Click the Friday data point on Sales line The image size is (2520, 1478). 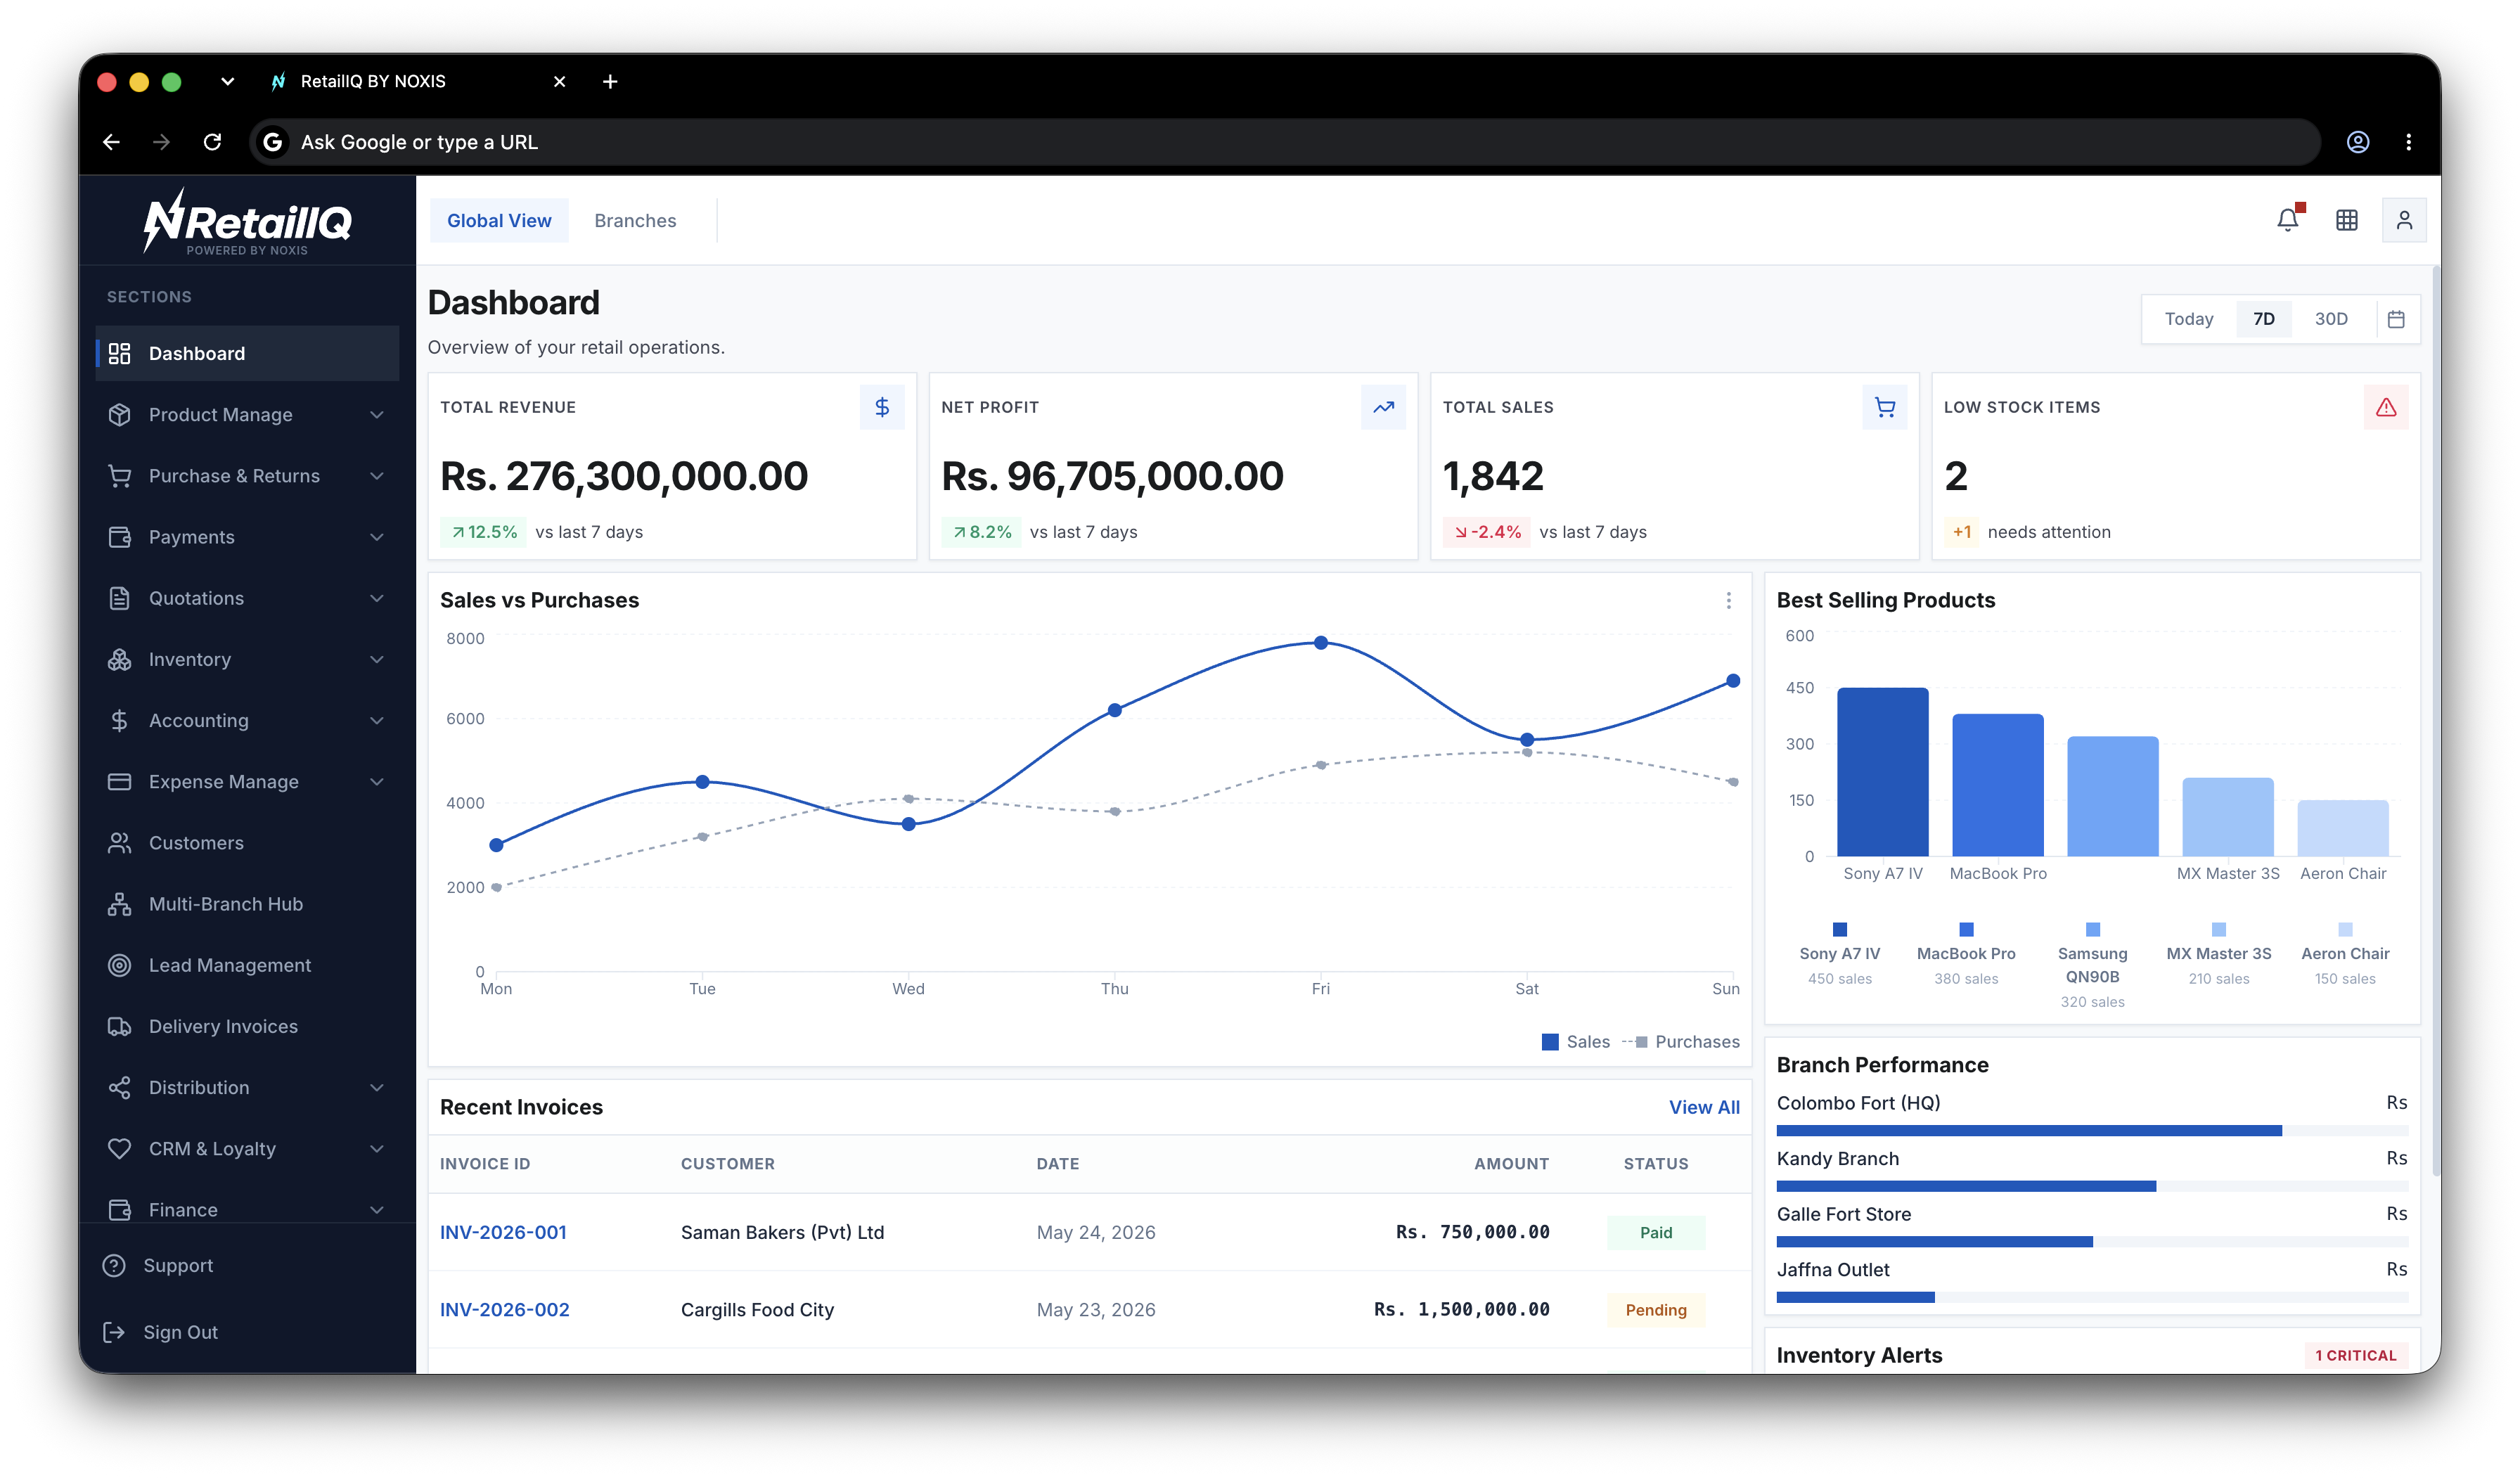coord(1321,643)
